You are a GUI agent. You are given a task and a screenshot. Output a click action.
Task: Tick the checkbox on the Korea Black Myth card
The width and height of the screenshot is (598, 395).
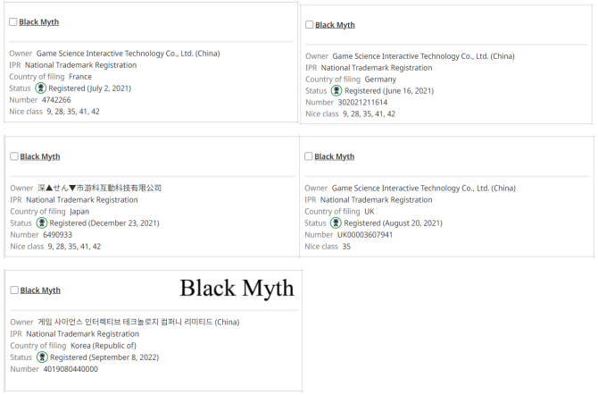(x=14, y=290)
